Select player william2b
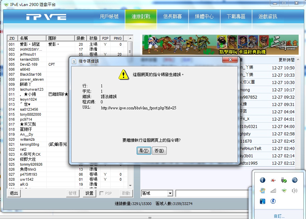Screen dimensions: 306x219 point(38,139)
